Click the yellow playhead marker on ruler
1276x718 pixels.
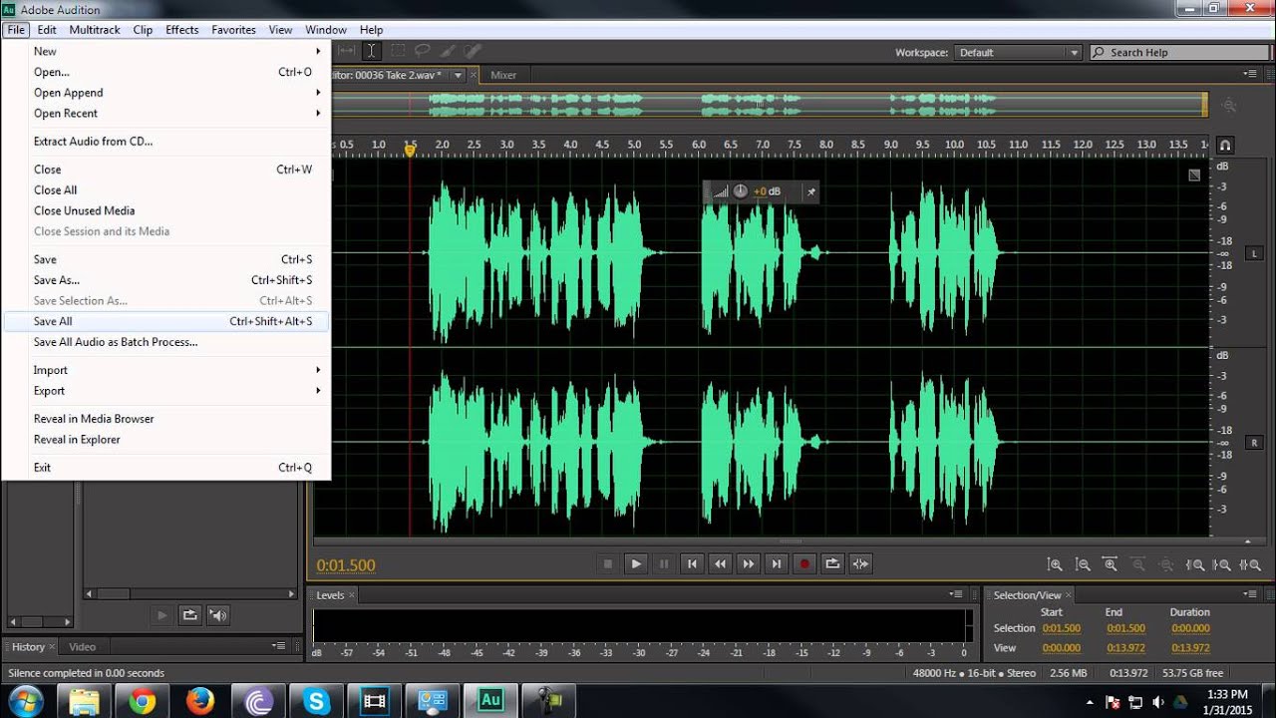pos(410,150)
